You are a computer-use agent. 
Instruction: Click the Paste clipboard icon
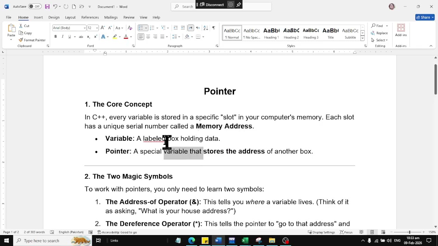tap(11, 28)
